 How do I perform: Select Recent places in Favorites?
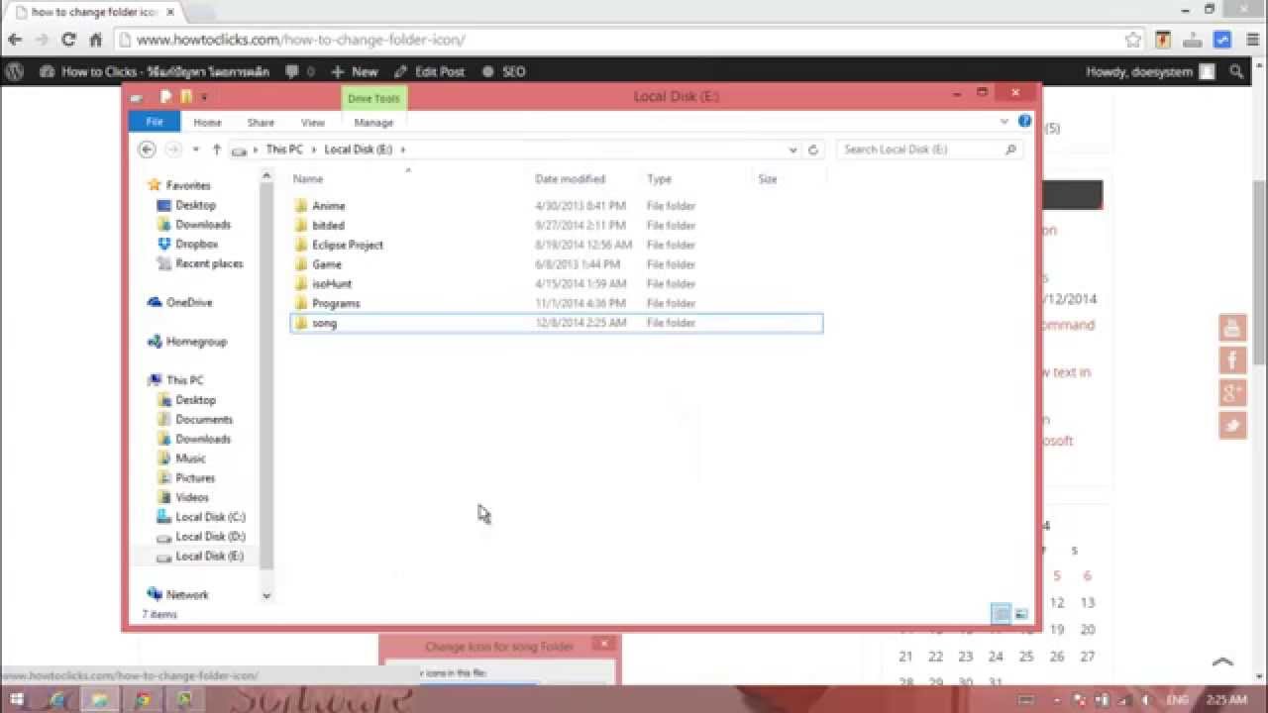pyautogui.click(x=208, y=263)
